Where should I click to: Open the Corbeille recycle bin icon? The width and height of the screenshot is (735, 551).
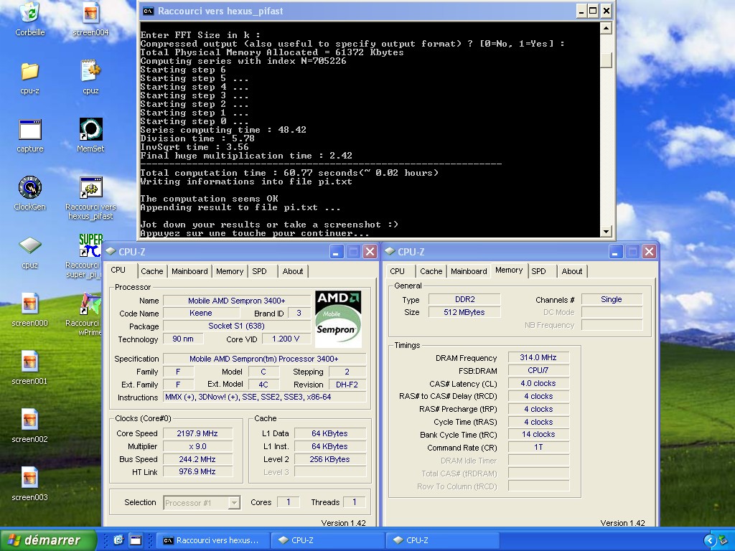pyautogui.click(x=29, y=12)
